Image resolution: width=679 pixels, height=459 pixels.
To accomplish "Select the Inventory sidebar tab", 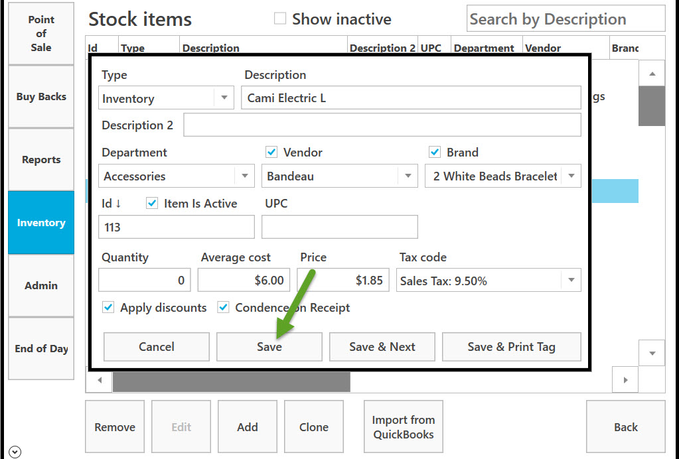I will 41,223.
